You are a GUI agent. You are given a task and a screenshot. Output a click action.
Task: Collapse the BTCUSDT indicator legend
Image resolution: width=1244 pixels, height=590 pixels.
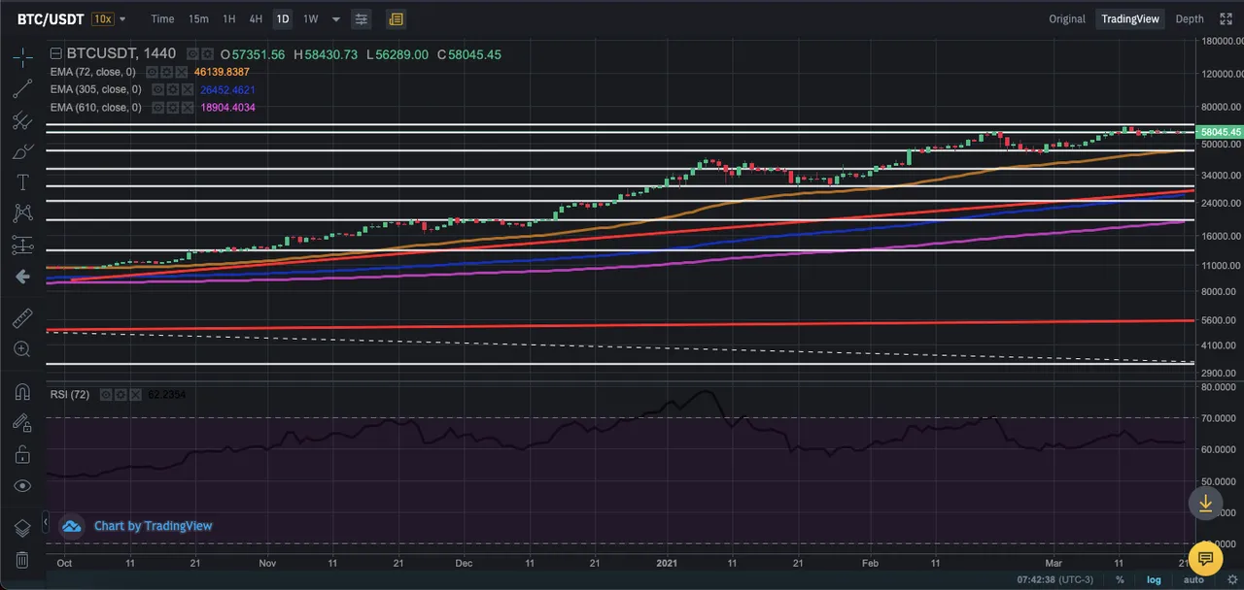pos(56,54)
